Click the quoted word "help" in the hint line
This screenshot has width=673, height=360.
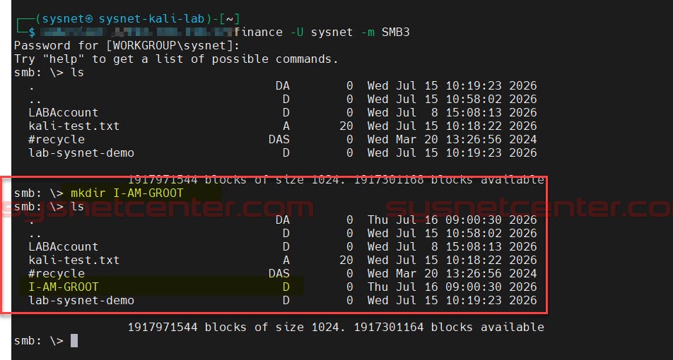pyautogui.click(x=63, y=59)
